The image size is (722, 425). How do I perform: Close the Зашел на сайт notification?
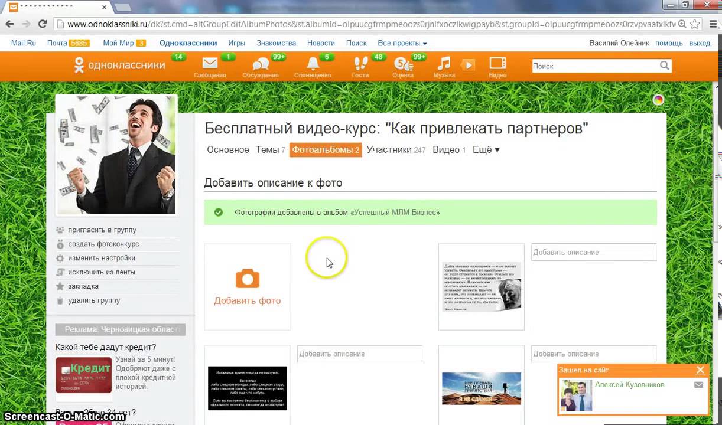coord(700,370)
